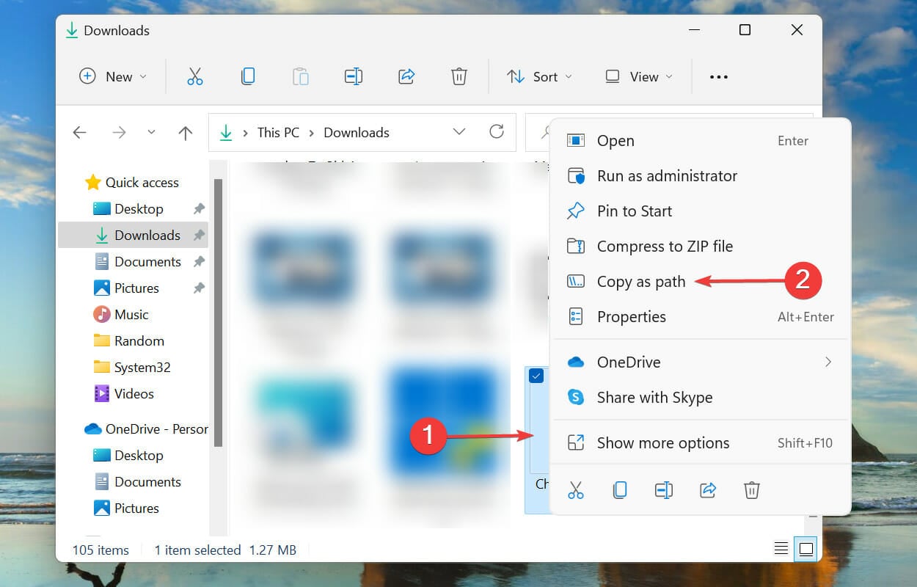Switch to details view from the status bar
Screen dimensions: 917x587
(781, 547)
